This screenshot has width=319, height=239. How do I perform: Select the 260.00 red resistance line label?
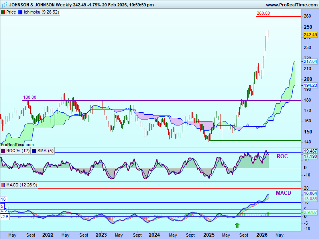(x=263, y=13)
